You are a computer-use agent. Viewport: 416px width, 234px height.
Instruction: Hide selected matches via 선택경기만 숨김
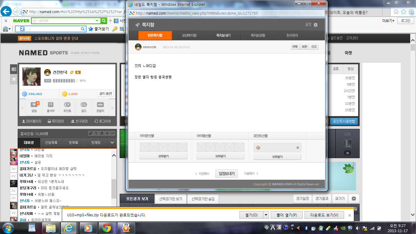(203, 198)
